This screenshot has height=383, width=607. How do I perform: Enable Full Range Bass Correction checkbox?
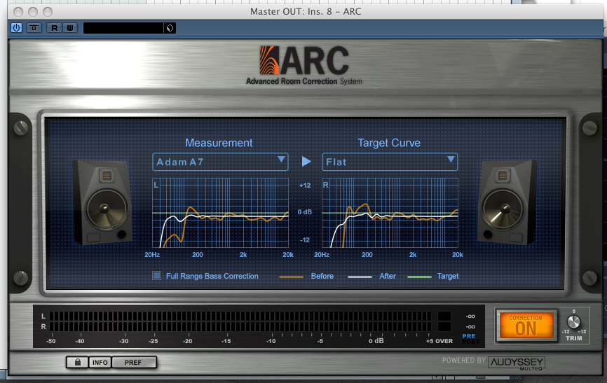(x=156, y=275)
